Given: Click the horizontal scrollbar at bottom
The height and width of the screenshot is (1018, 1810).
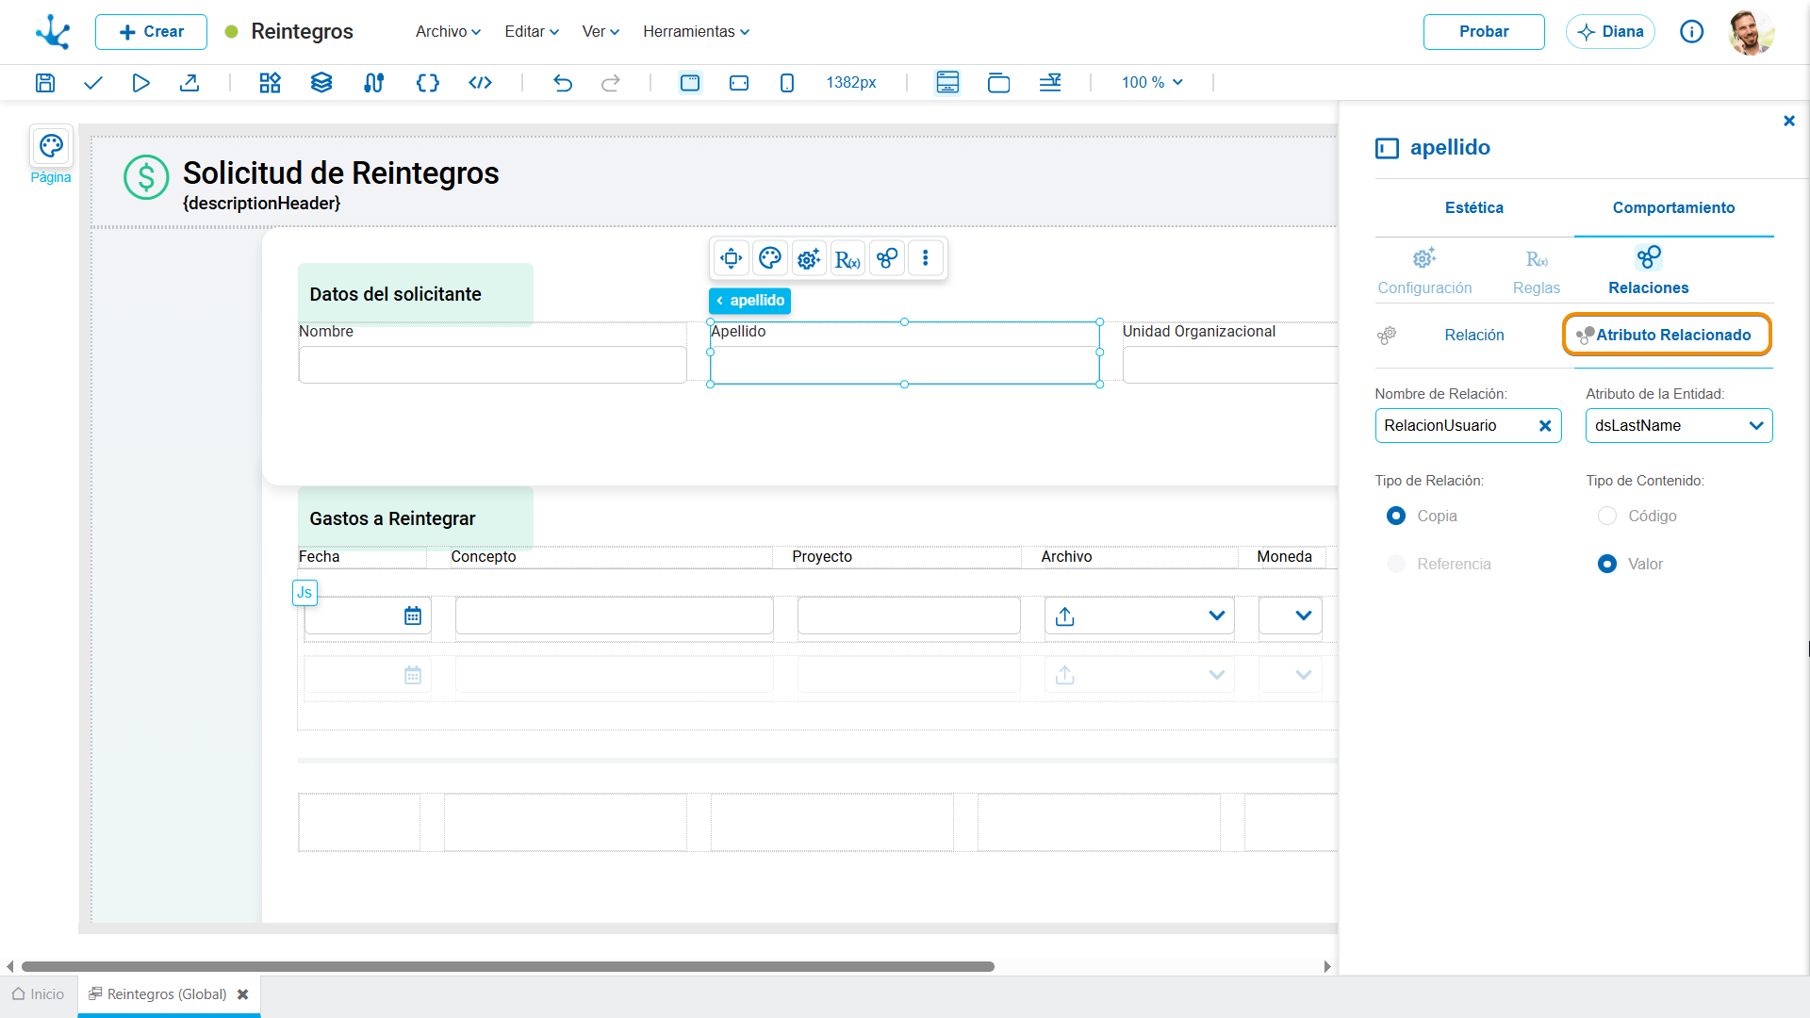Looking at the screenshot, I should pyautogui.click(x=507, y=967).
